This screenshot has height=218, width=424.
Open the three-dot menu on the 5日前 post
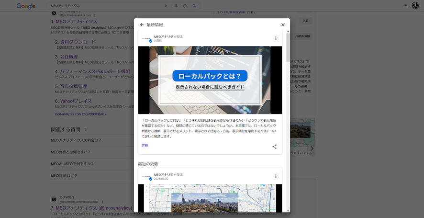(276, 38)
